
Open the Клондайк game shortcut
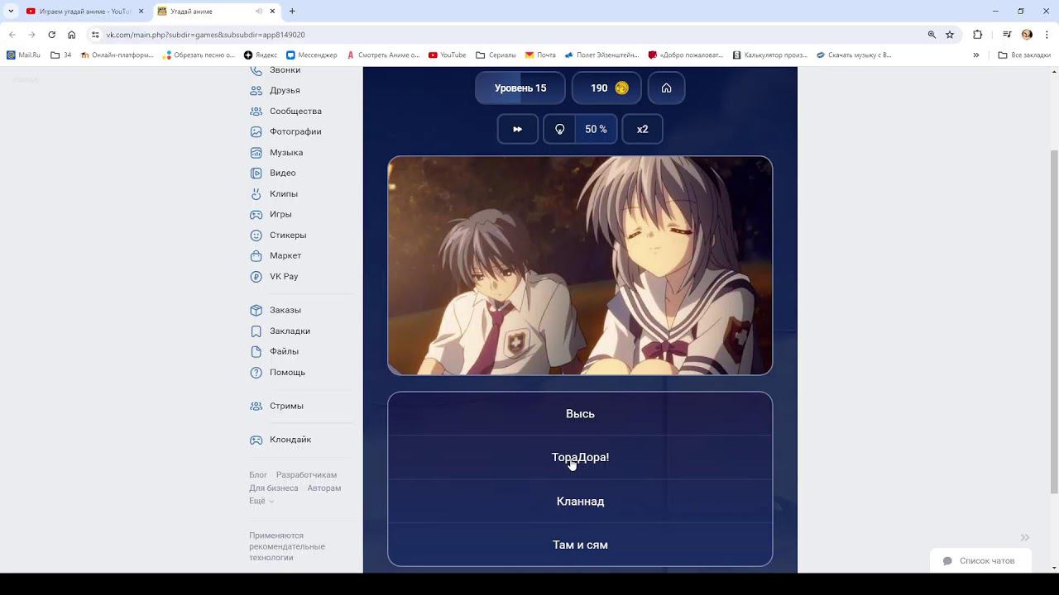tap(290, 440)
